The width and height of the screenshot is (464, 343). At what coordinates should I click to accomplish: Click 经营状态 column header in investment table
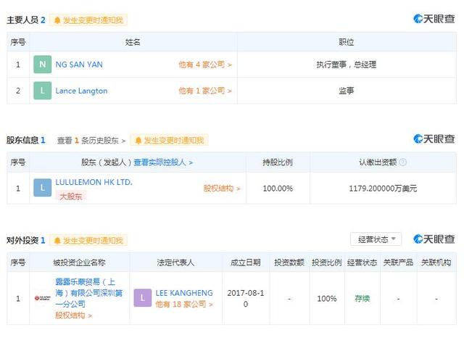[362, 263]
